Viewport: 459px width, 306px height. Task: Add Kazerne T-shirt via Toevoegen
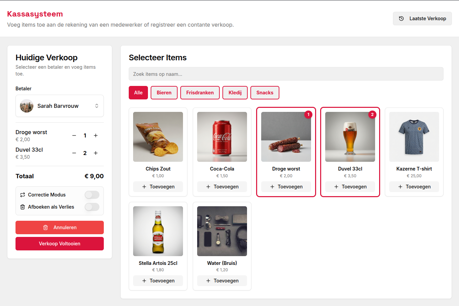[414, 187]
